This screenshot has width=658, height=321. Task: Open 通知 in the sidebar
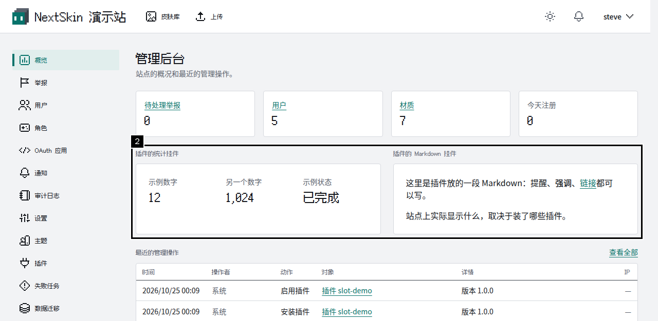click(66, 173)
